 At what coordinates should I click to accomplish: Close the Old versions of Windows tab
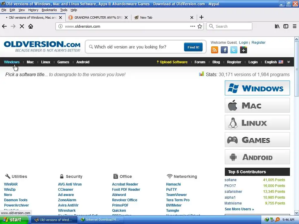click(60, 17)
